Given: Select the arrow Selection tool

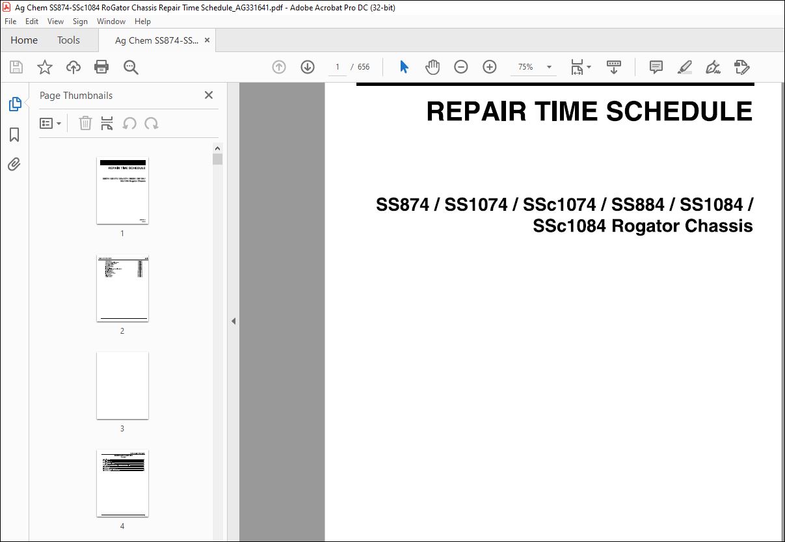Looking at the screenshot, I should tap(404, 67).
